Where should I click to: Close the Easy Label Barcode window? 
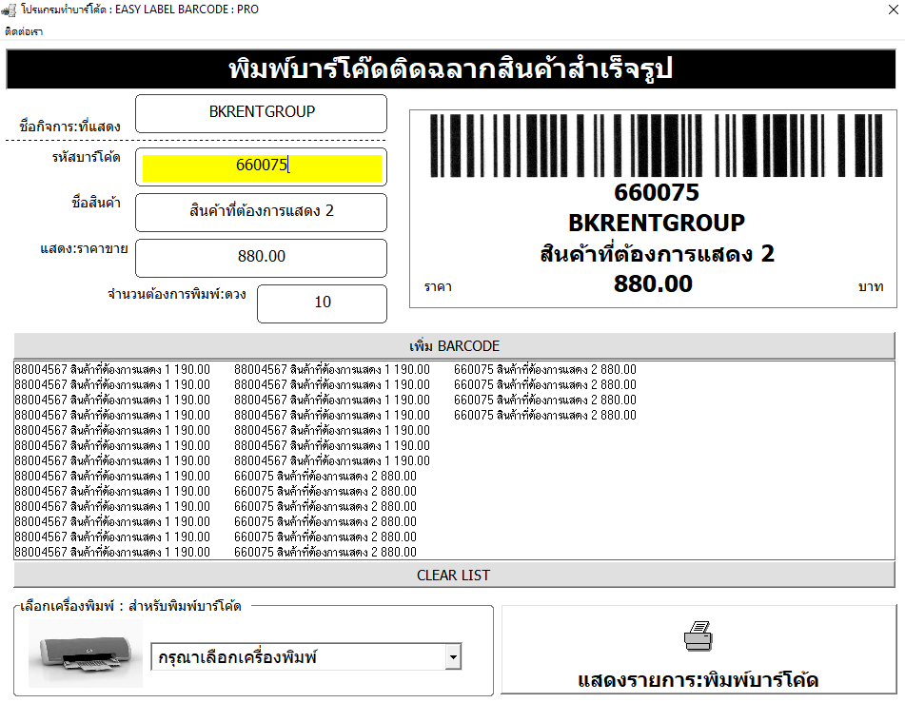(x=893, y=10)
